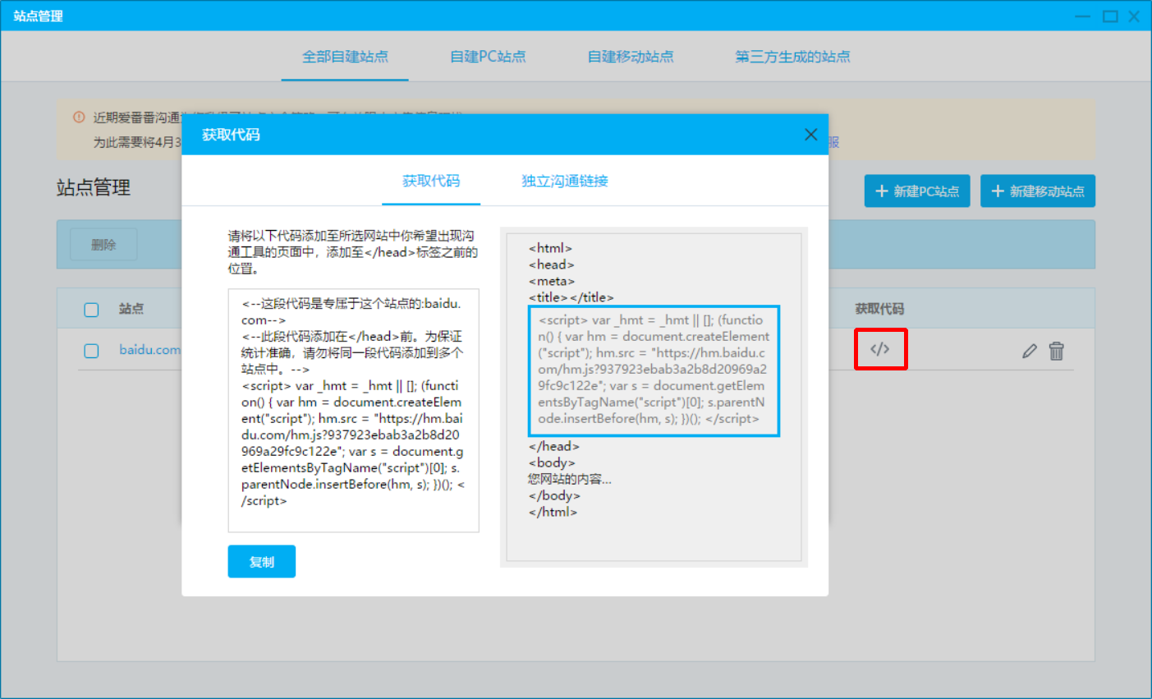Minimize the 站点管理 window
Screen dimensions: 1152x699
pyautogui.click(x=1083, y=16)
